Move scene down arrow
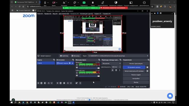 coord(52,83)
